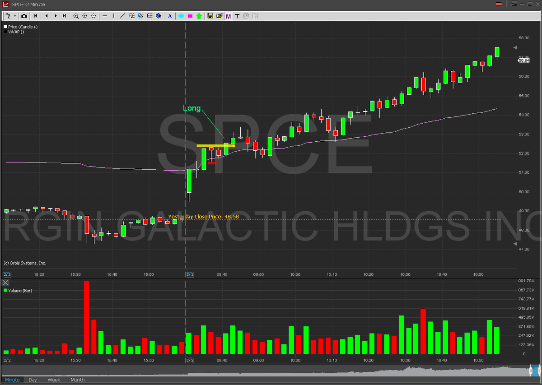The image size is (542, 385).
Task: Select the magnifier zoom tool
Action: [x=76, y=16]
